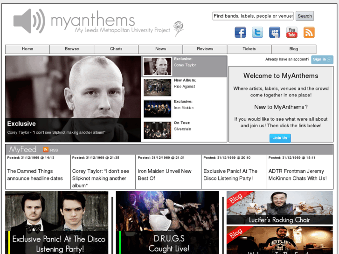Open the Browse menu item

[x=72, y=49]
